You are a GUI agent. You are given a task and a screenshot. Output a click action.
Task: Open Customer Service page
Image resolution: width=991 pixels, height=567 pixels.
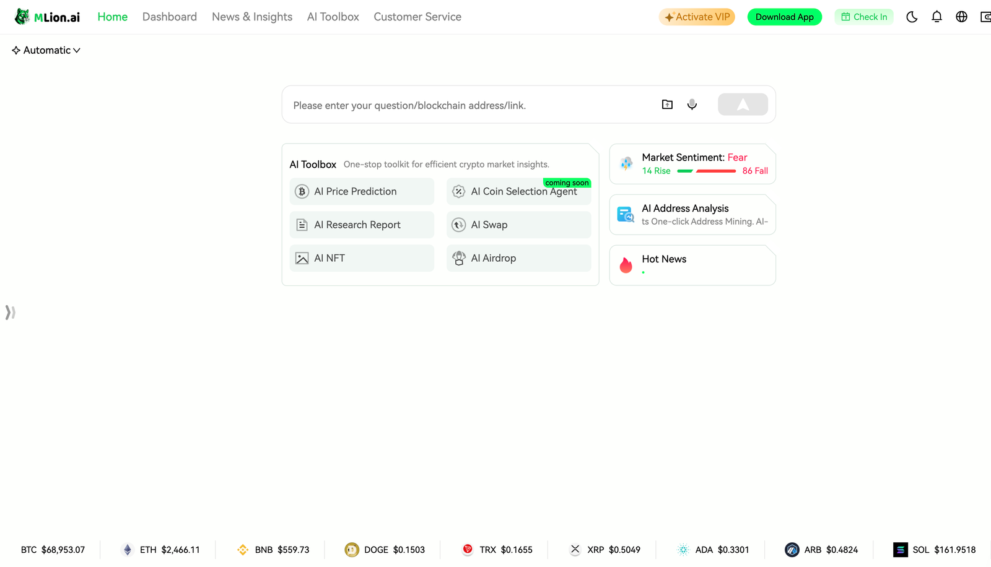pos(417,17)
